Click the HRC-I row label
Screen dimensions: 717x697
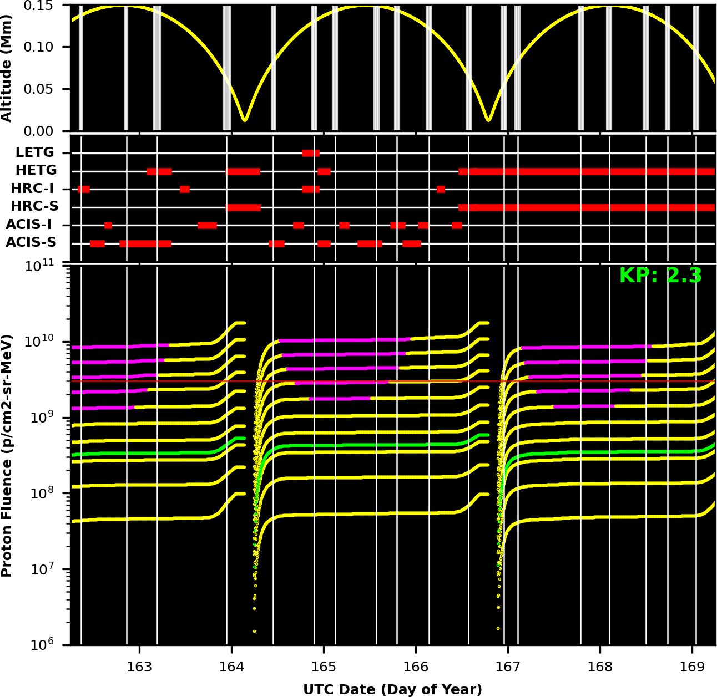click(33, 189)
